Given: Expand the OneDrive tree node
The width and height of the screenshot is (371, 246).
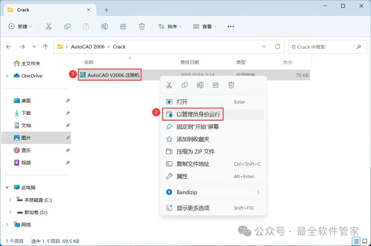Looking at the screenshot, I should coord(7,76).
